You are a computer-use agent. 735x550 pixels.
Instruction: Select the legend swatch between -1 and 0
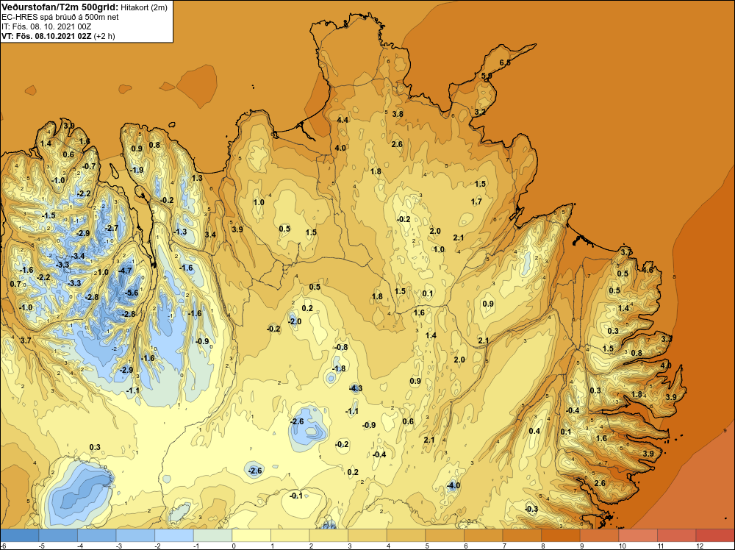tap(213, 535)
